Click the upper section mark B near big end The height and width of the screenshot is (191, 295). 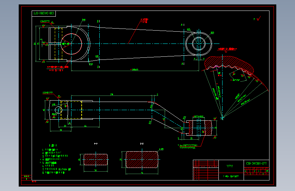[98, 21]
